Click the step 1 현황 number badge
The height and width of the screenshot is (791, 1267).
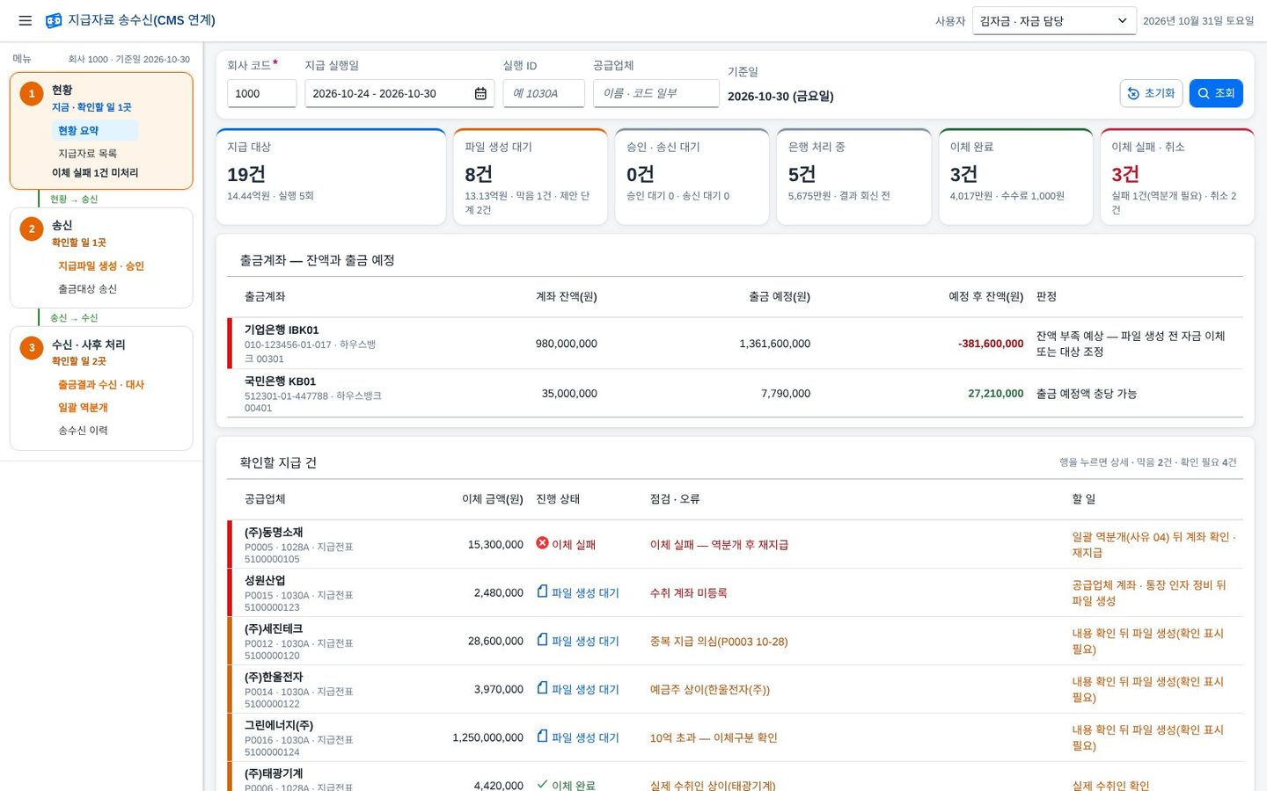click(x=32, y=94)
